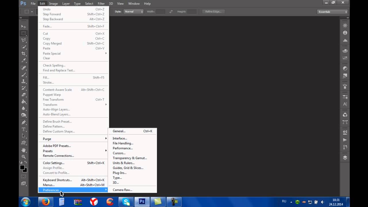This screenshot has width=368, height=207.
Task: Select the Paint Bucket tool
Action: [x=24, y=101]
